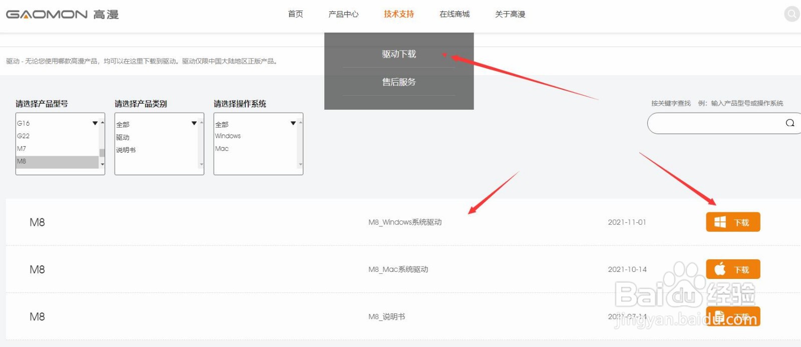This screenshot has height=347, width=801.
Task: Click scroll-down arrow of product model list
Action: click(x=102, y=164)
